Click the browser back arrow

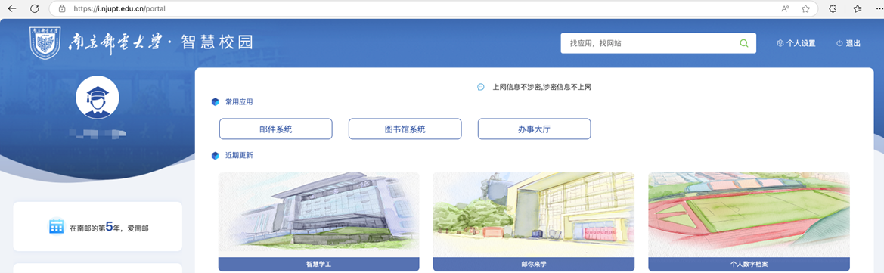click(12, 8)
